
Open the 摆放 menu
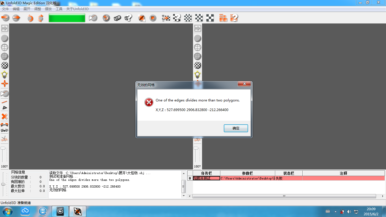(48, 9)
